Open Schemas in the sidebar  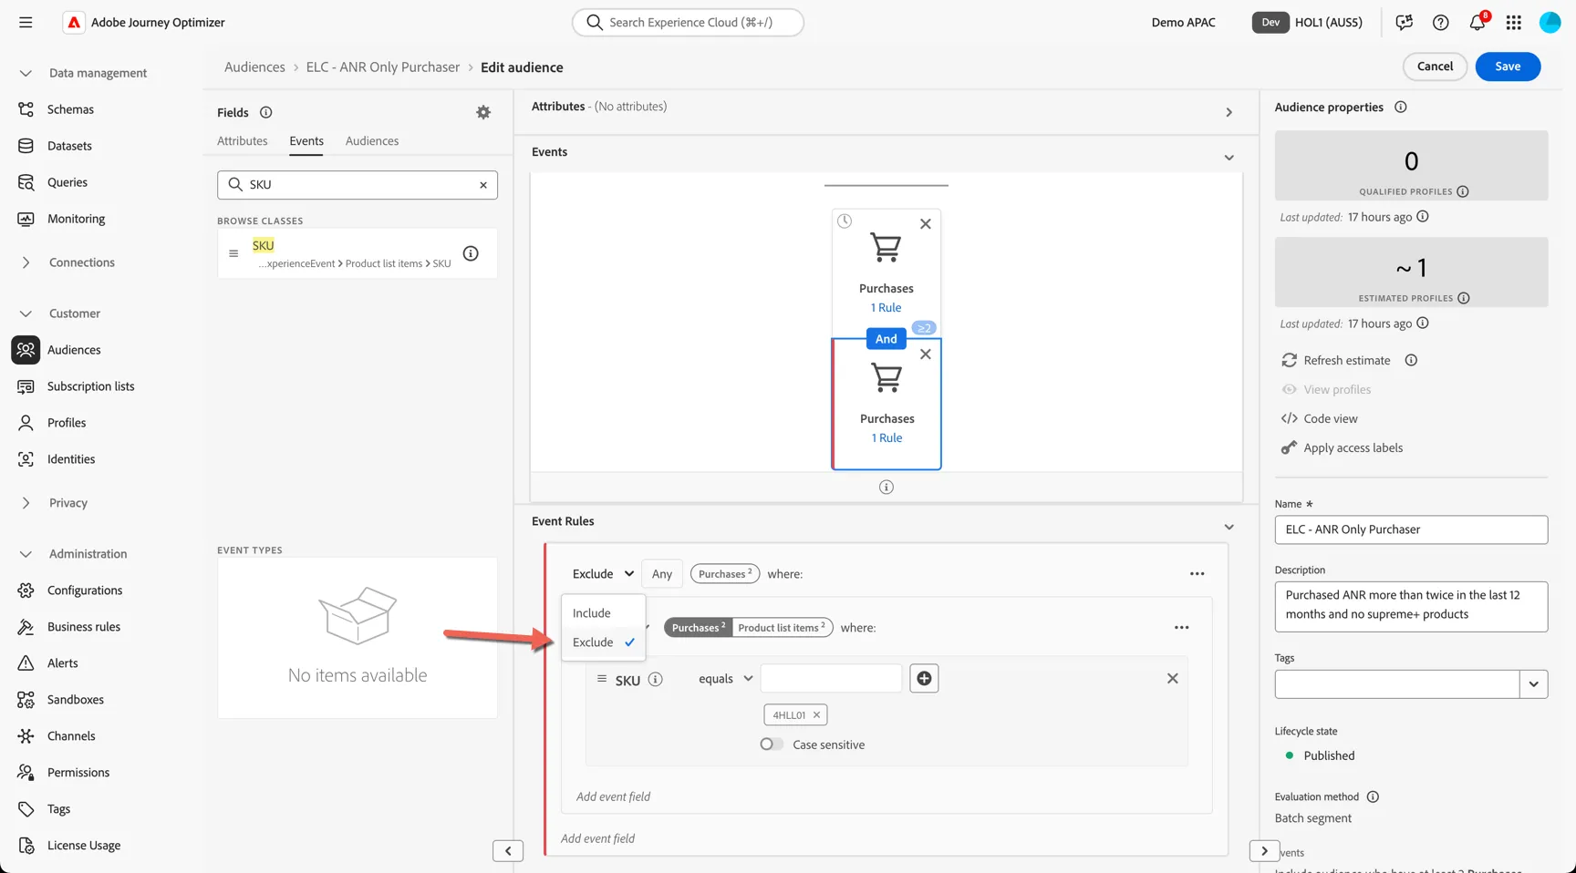pos(70,109)
